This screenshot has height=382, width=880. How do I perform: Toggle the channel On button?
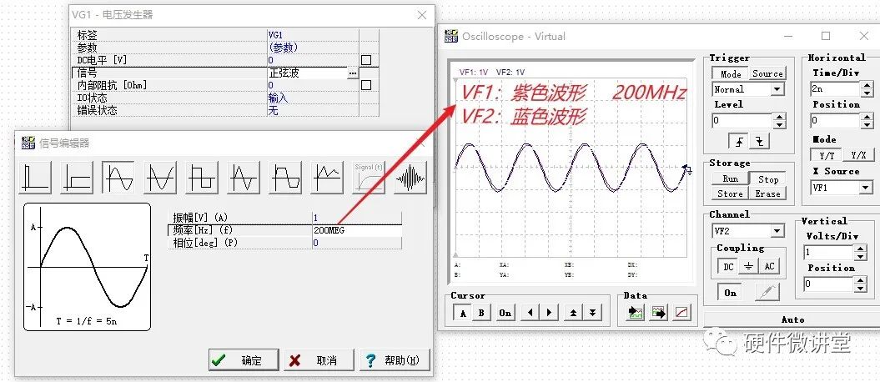pyautogui.click(x=730, y=293)
